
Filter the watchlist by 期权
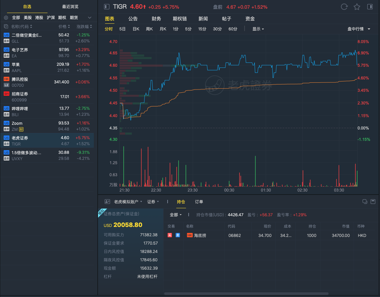[x=62, y=18]
